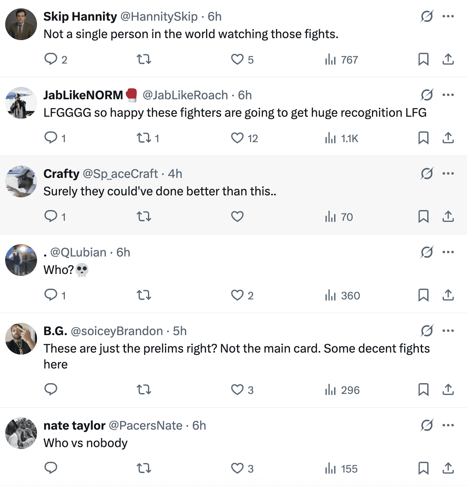Click Crafty's avatar image
The image size is (467, 486).
pyautogui.click(x=21, y=181)
